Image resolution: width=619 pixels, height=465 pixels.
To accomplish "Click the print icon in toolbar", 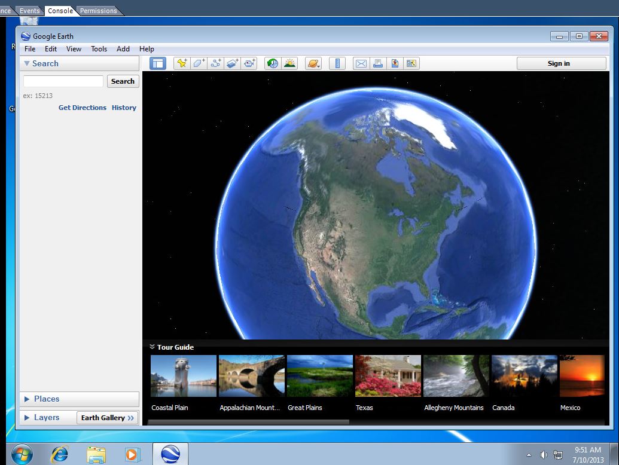I will [x=378, y=63].
